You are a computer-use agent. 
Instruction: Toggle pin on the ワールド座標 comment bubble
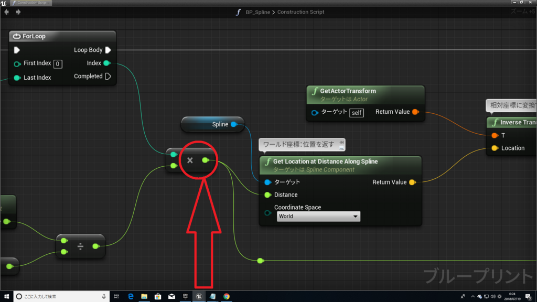(x=341, y=142)
